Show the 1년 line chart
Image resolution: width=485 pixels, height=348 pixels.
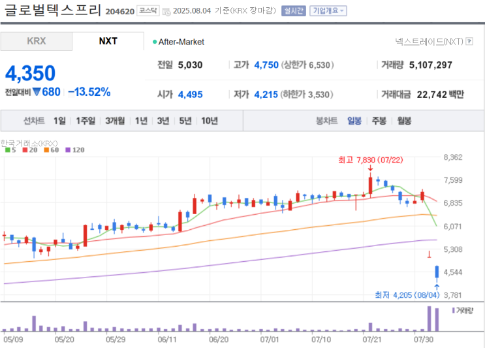141,121
